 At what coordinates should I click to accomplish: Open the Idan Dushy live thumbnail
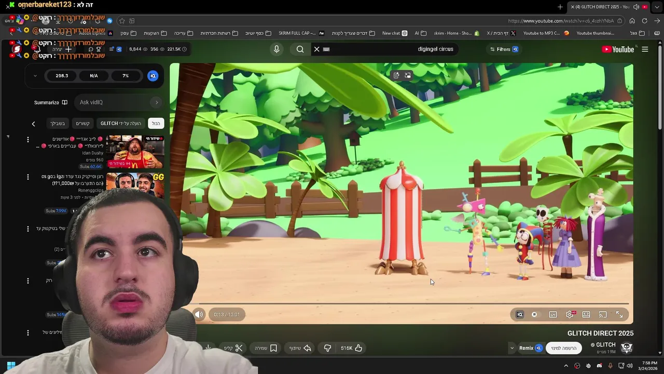[135, 152]
